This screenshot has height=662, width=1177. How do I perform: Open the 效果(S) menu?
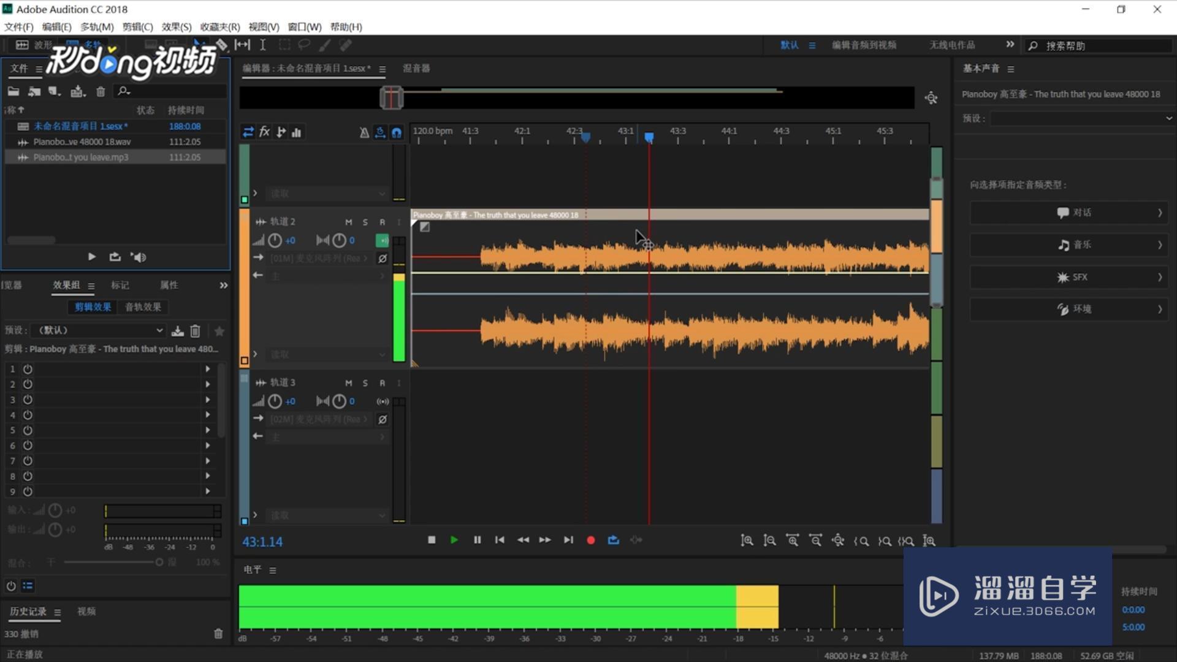[177, 27]
